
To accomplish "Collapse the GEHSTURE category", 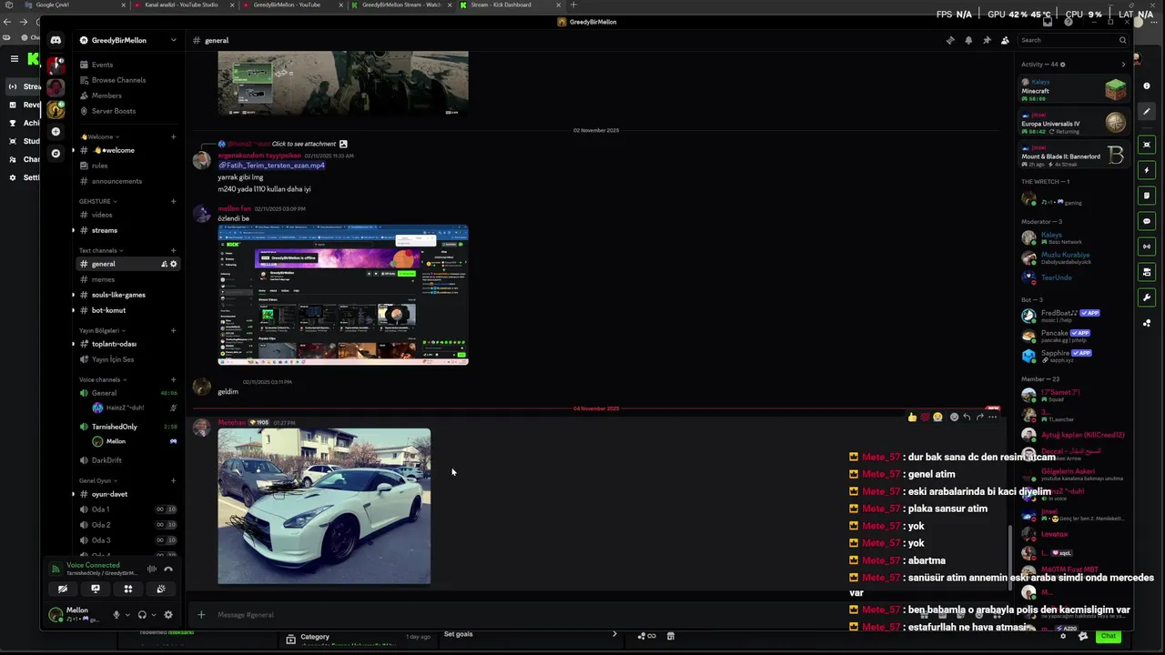I will pyautogui.click(x=98, y=201).
